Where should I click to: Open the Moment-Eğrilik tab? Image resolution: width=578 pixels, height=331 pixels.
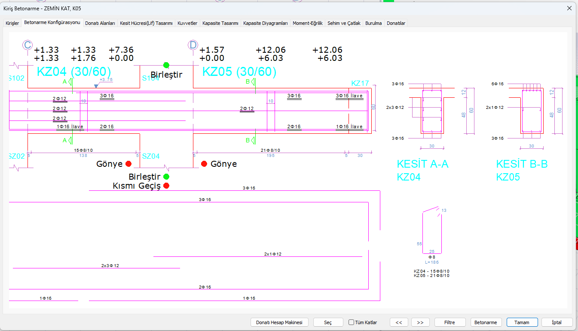pyautogui.click(x=307, y=23)
